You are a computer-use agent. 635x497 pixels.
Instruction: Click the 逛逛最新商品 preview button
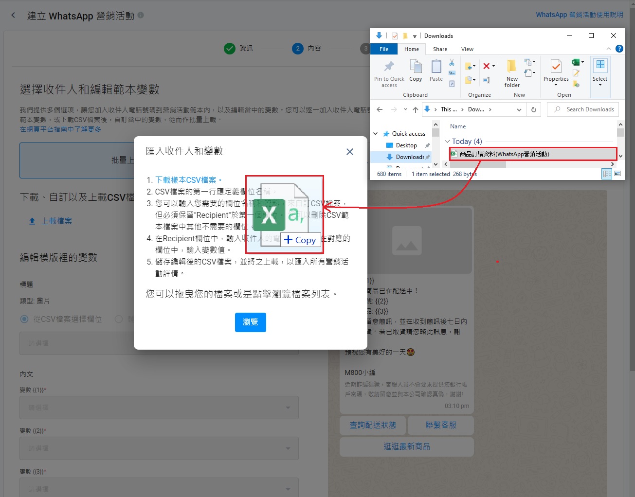coord(407,446)
